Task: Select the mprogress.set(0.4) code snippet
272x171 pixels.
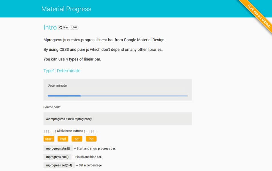Action: (59, 165)
